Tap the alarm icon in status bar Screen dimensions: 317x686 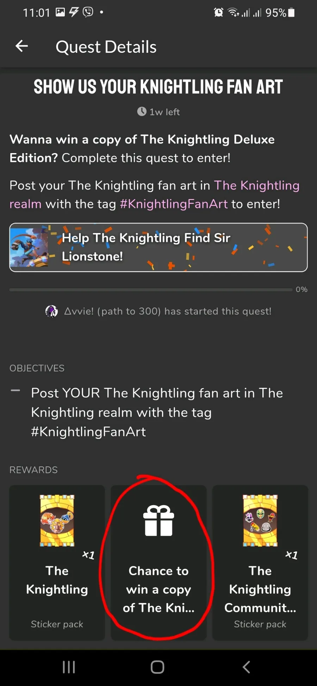pos(218,13)
